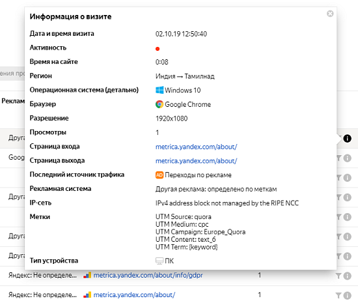Click the filter icon in the Google row

339,158
